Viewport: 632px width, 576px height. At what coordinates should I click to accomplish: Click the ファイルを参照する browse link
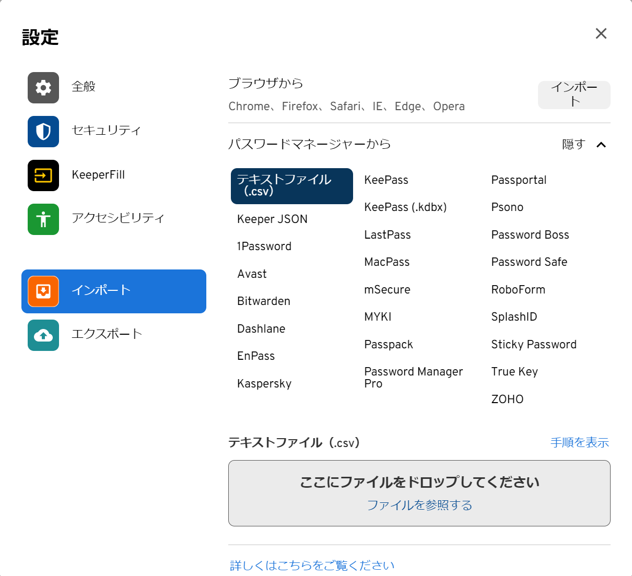click(x=419, y=506)
